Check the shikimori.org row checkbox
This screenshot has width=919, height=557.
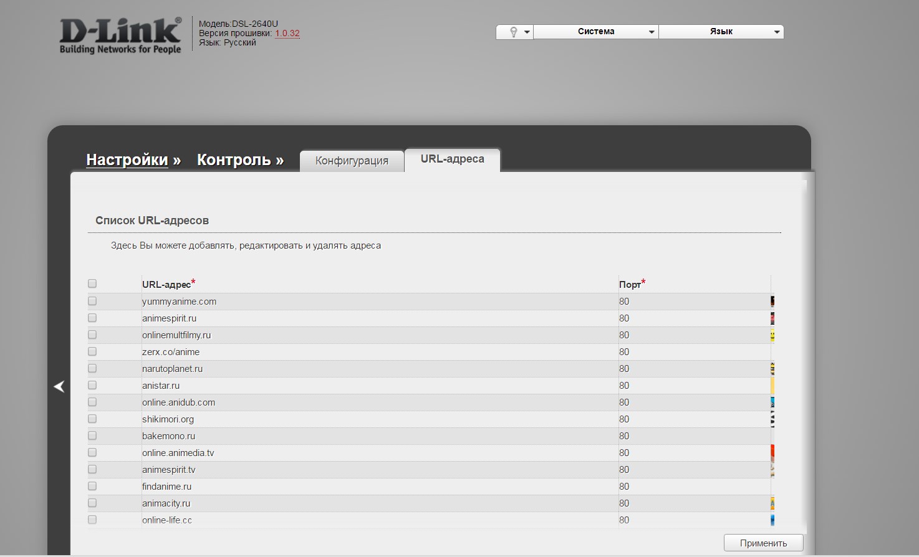click(92, 419)
